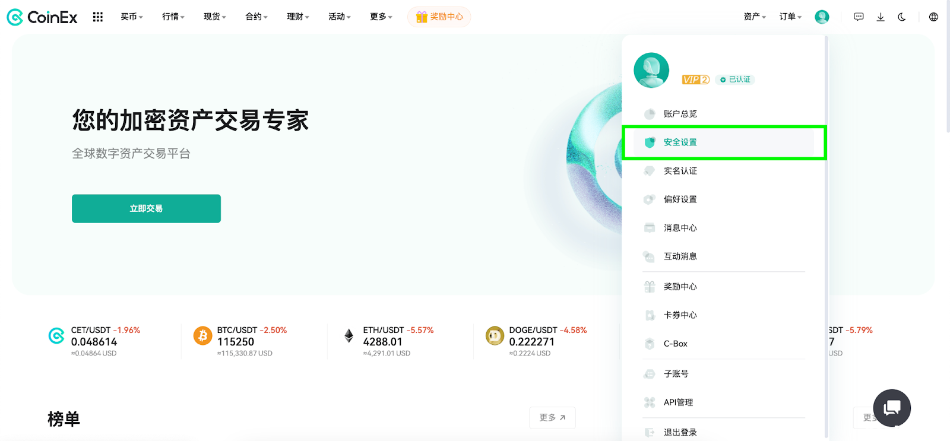Click the user avatar in top bar
The width and height of the screenshot is (950, 441).
pos(822,17)
